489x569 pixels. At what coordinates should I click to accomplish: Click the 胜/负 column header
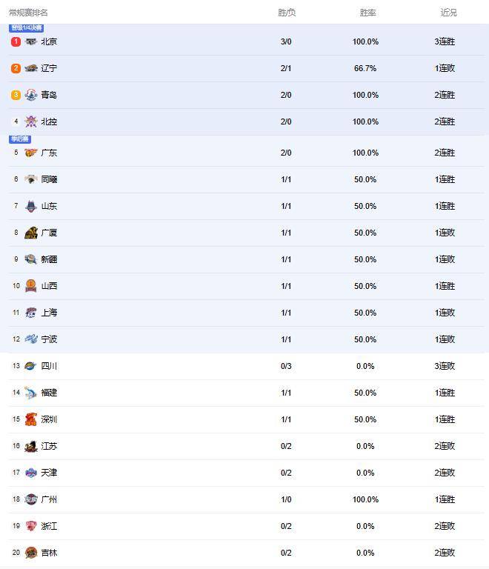pyautogui.click(x=287, y=13)
